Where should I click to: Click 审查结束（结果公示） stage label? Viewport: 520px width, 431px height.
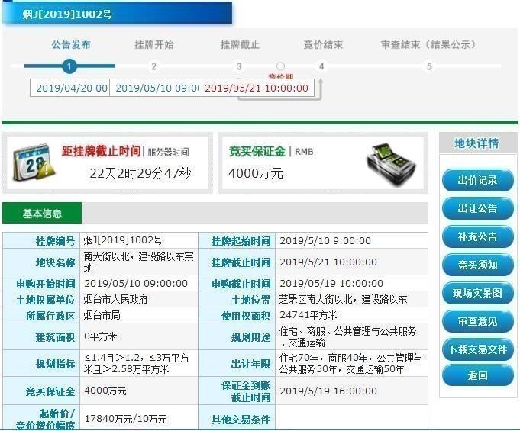pos(428,44)
